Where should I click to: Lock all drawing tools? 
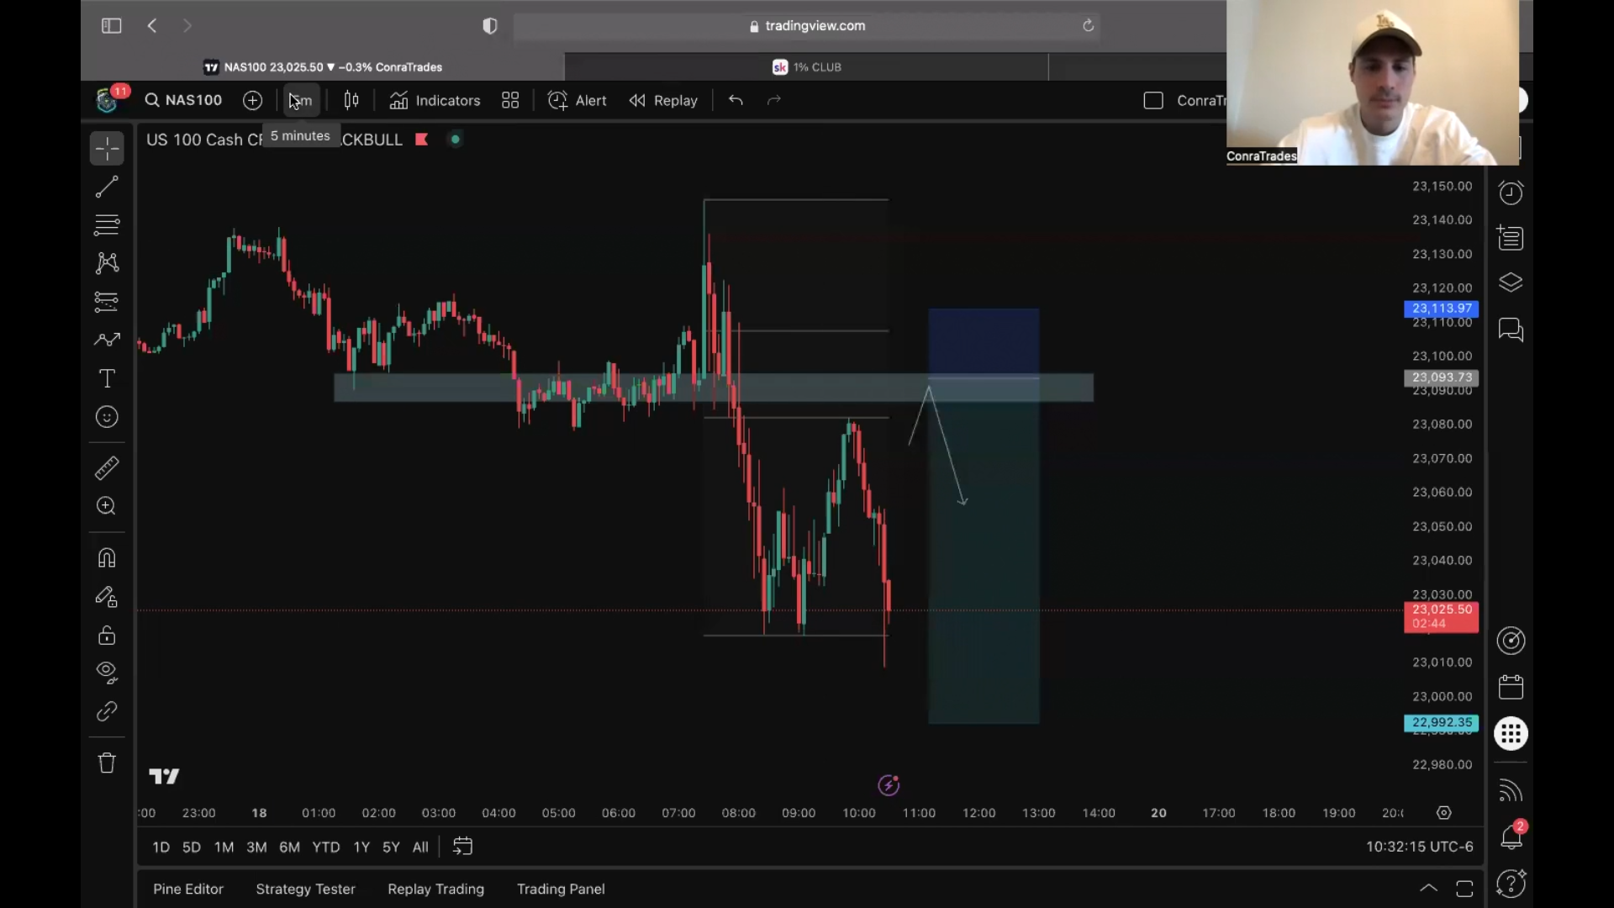107,635
